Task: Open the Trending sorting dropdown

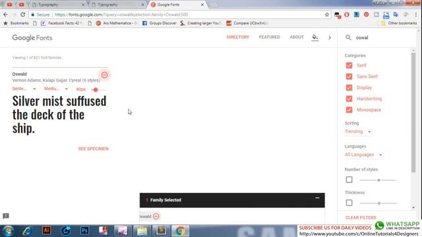Action: tap(358, 132)
